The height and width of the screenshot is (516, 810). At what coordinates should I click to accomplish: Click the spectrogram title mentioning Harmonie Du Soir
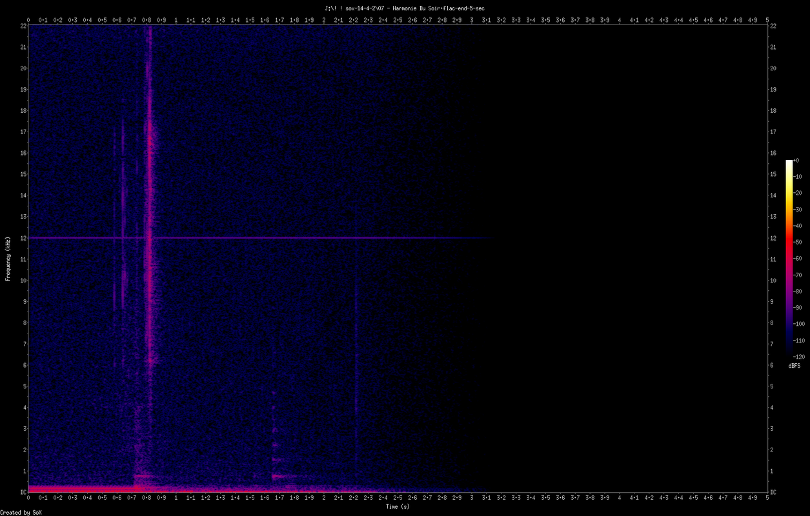coord(405,8)
